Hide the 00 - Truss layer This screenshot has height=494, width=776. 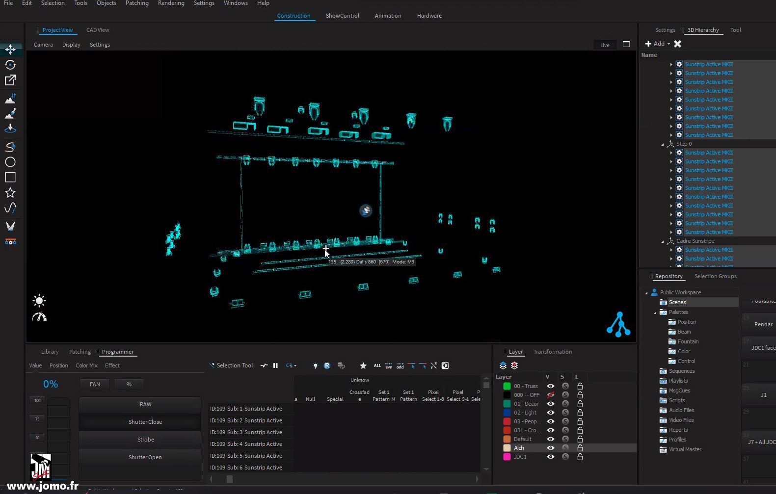[550, 387]
